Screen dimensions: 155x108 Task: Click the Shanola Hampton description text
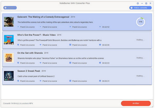click(61, 58)
